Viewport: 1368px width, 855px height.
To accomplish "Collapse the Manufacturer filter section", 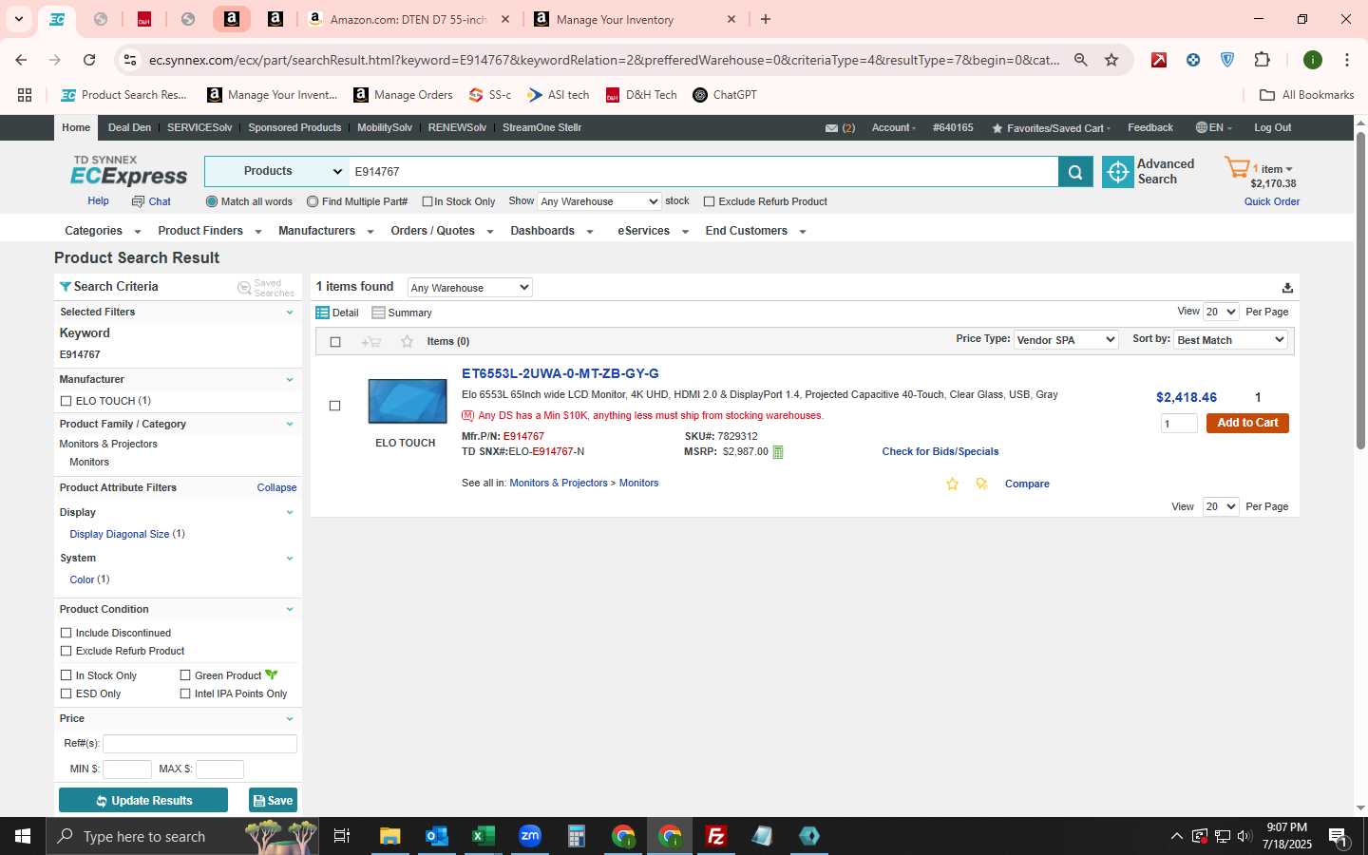I will 290,380.
